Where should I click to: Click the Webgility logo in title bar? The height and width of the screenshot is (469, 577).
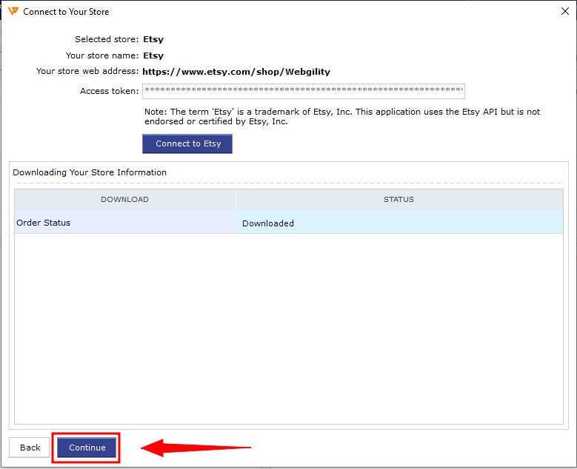tap(13, 11)
